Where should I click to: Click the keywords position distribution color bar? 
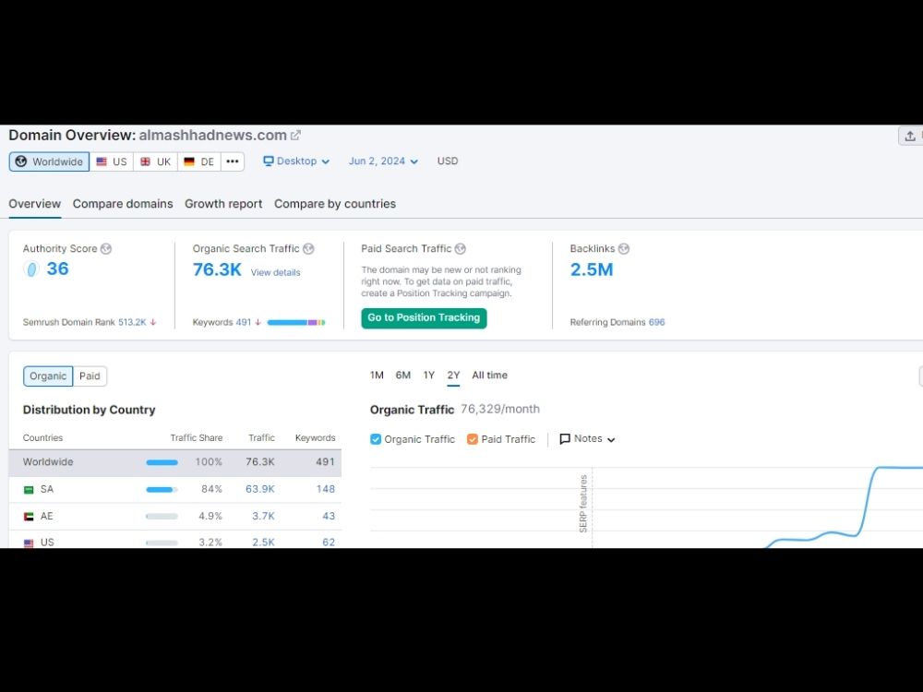pos(296,322)
